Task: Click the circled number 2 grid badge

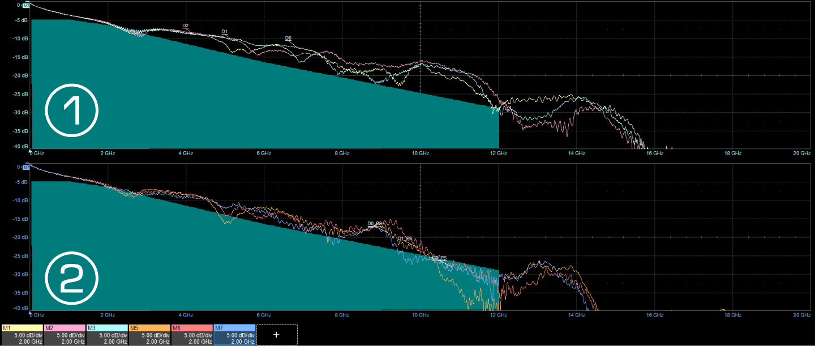Action: pyautogui.click(x=72, y=277)
